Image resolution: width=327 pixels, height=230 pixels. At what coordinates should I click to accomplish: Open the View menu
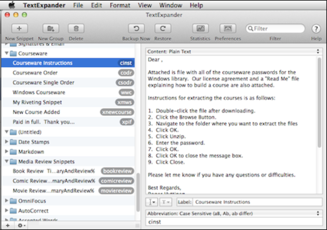click(x=145, y=5)
